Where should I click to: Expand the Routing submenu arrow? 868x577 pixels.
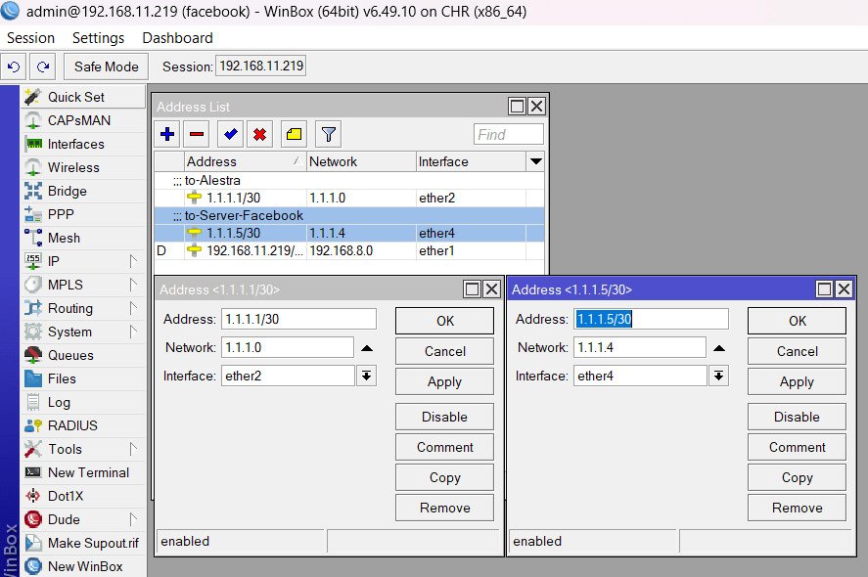tap(133, 308)
